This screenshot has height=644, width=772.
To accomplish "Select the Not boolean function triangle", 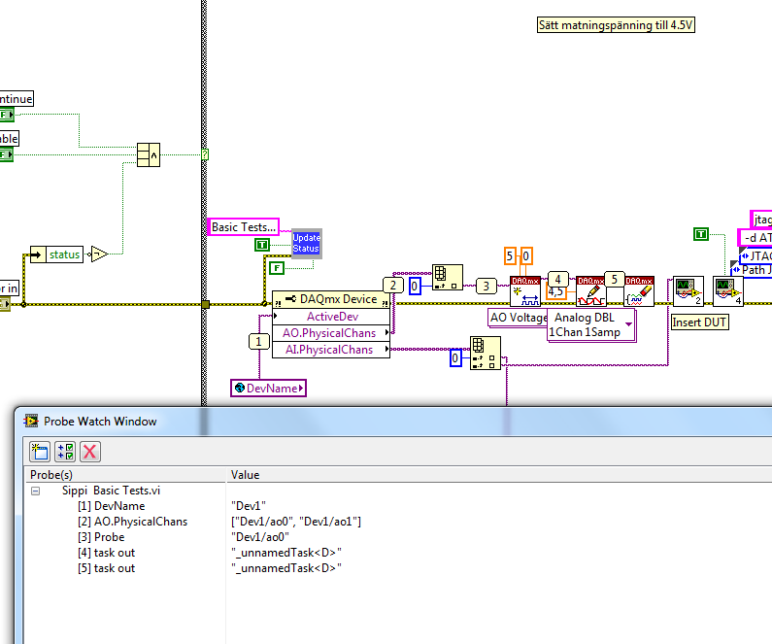I will click(99, 254).
